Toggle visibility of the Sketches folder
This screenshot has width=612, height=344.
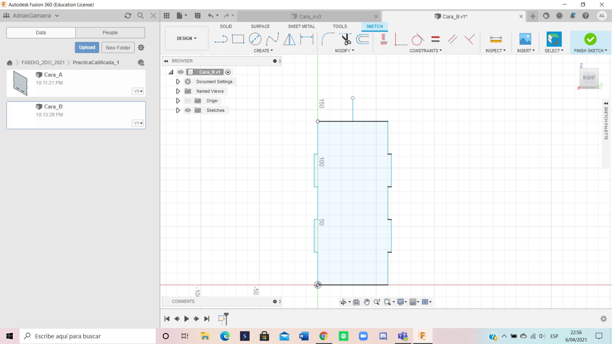[188, 110]
